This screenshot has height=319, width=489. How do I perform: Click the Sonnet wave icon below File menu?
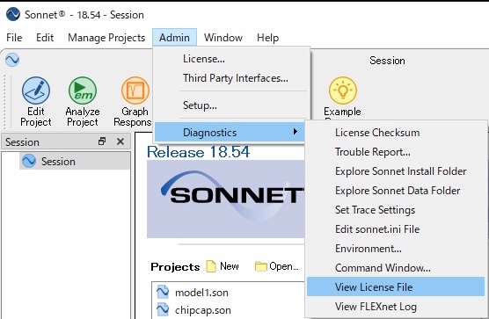pos(12,60)
